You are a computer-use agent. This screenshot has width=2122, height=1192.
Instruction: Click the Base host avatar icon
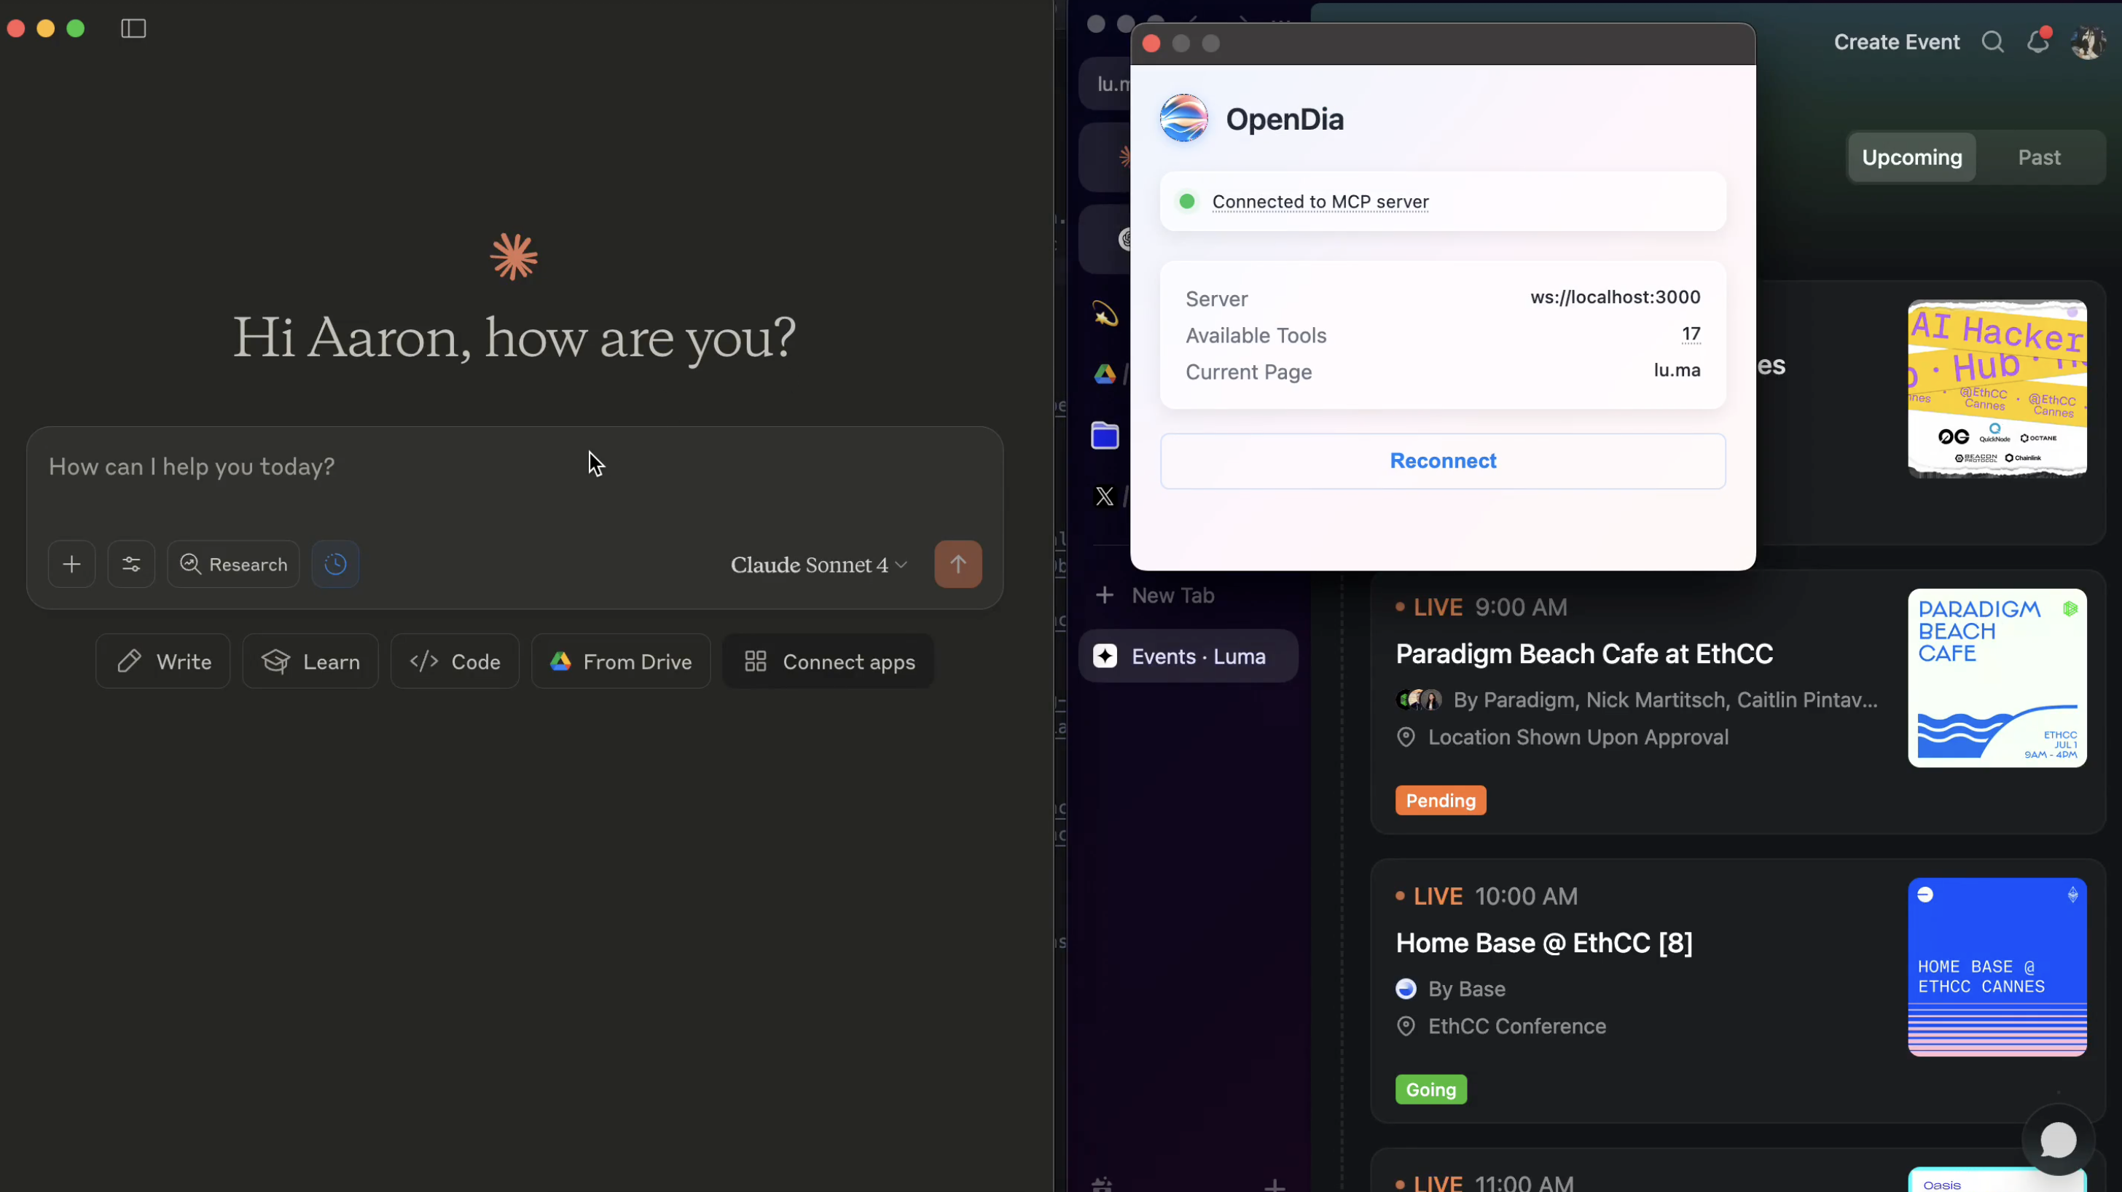click(1406, 989)
